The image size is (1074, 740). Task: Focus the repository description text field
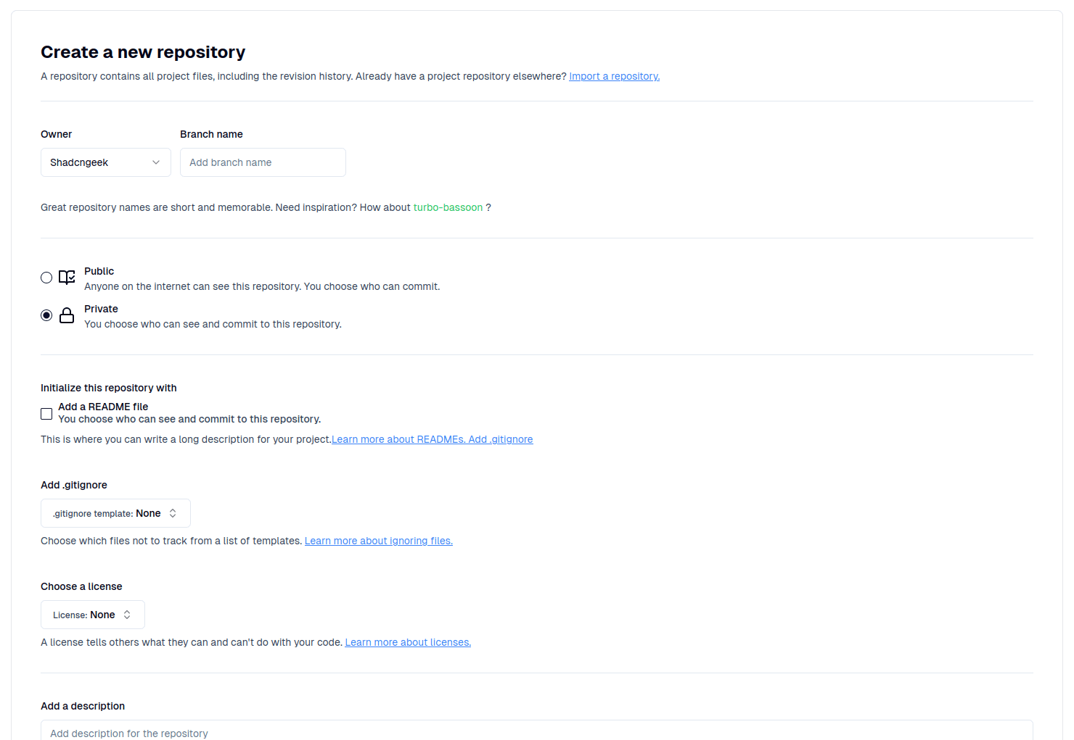[537, 731]
